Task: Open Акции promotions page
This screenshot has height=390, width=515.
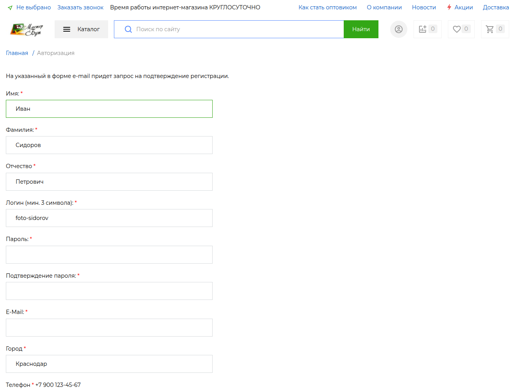Action: pos(463,7)
